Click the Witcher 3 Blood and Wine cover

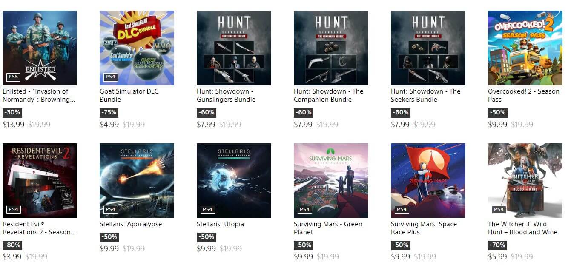(525, 180)
